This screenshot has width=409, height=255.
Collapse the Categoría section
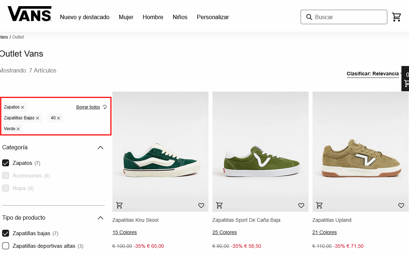[x=100, y=147]
